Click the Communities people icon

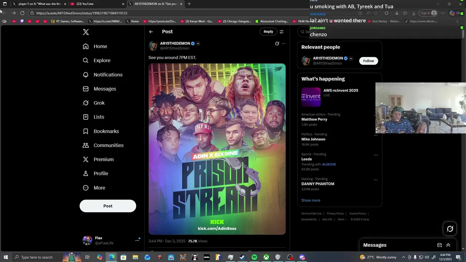(x=86, y=145)
